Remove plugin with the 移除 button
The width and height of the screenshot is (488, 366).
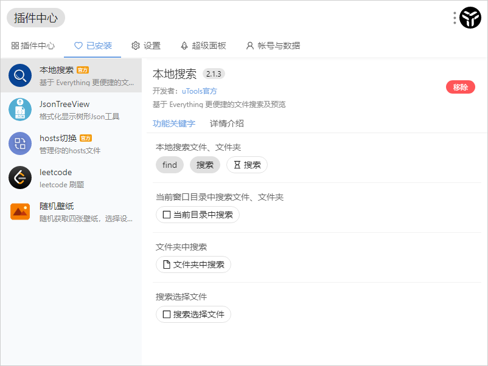tap(460, 87)
